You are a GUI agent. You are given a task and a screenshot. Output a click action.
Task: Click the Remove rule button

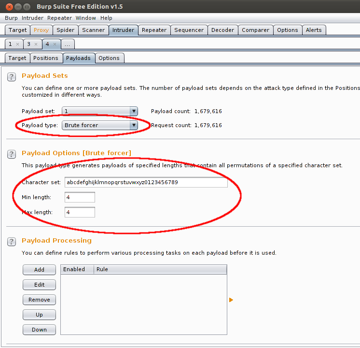[39, 300]
